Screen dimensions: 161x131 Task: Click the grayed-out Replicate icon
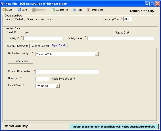coord(34,10)
